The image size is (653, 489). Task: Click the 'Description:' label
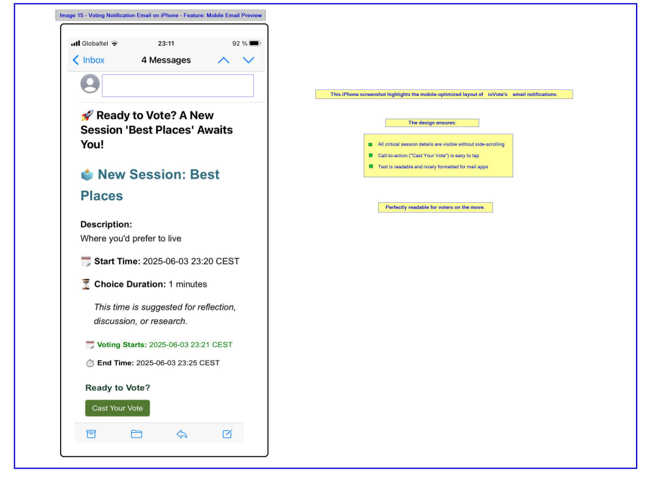[x=106, y=224]
